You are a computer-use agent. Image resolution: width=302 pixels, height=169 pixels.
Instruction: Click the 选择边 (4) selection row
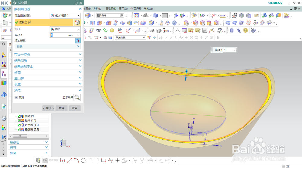44,23
